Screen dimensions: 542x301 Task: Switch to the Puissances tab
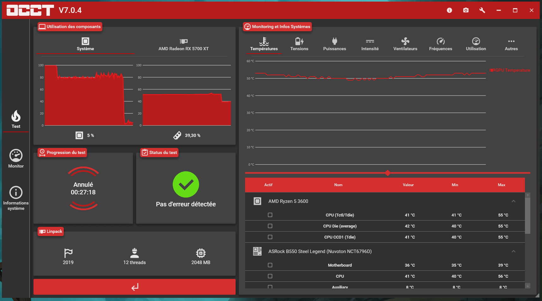coord(335,45)
